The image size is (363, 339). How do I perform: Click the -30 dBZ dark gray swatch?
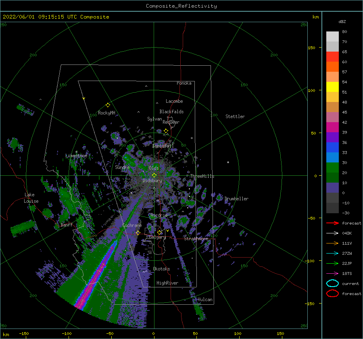coord(332,208)
